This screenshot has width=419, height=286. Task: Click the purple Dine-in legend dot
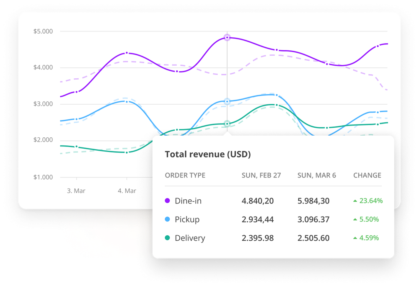tap(167, 201)
